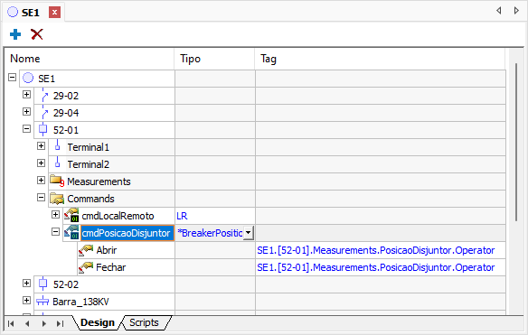Click the vertical scrollbar thumb
Screen dimensions: 528x335
[516, 142]
